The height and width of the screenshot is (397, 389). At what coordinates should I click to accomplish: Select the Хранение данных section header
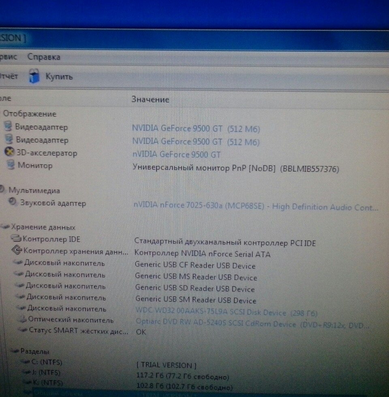(43, 227)
